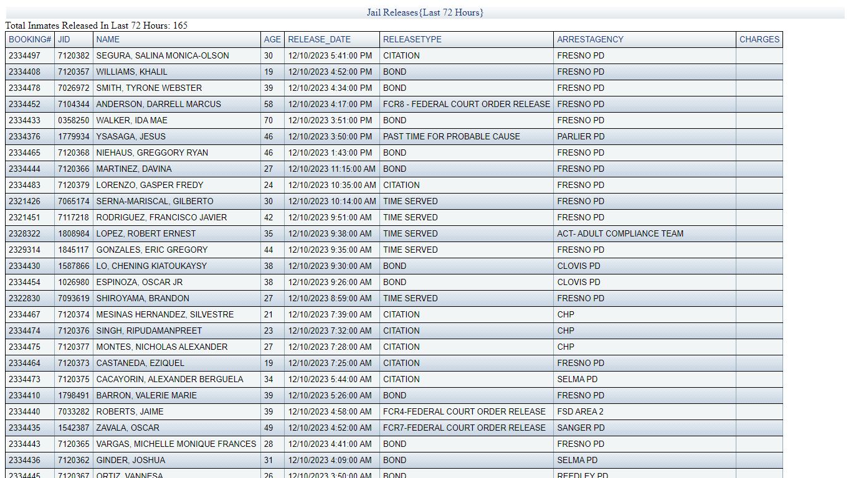Select name ZAVALA, OSCAR

coord(128,428)
